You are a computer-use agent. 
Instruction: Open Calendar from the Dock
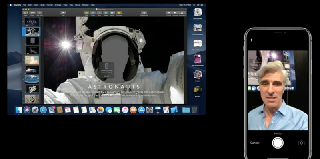click(x=68, y=110)
